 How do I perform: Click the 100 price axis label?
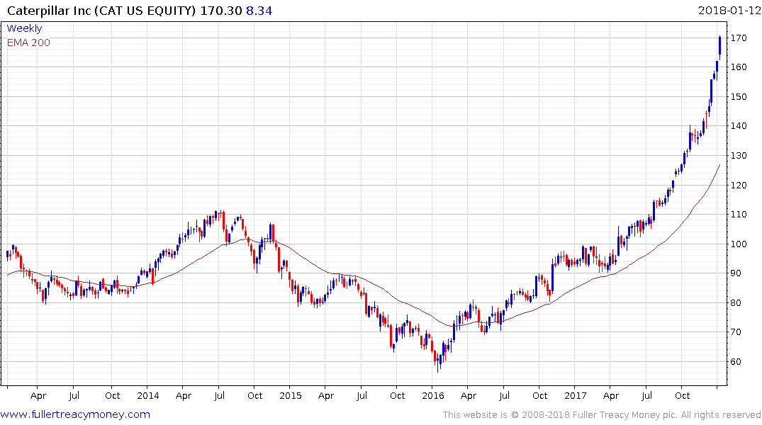[x=739, y=244]
